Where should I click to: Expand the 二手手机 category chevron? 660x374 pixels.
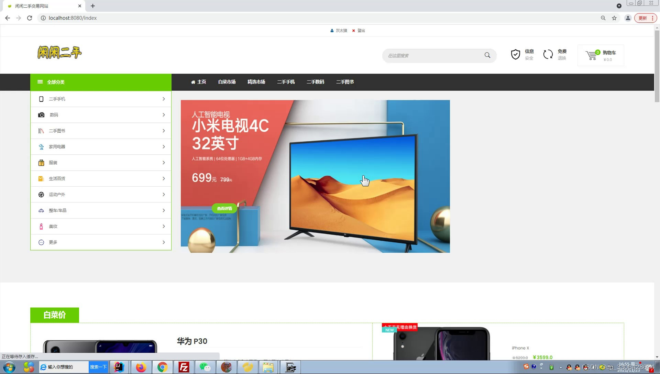point(164,99)
